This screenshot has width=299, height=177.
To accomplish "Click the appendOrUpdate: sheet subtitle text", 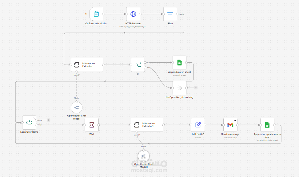I will coord(267,140).
